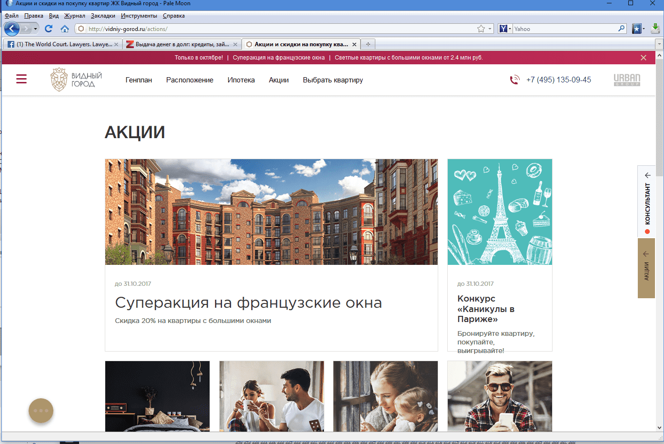Switch to The World Court Facebook tab
This screenshot has width=664, height=444.
[63, 44]
